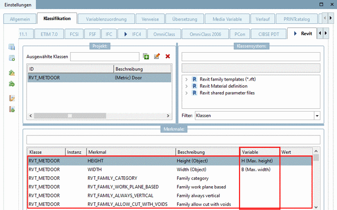Expand the Revit shared parameter files node
This screenshot has height=210, width=337.
[x=186, y=93]
